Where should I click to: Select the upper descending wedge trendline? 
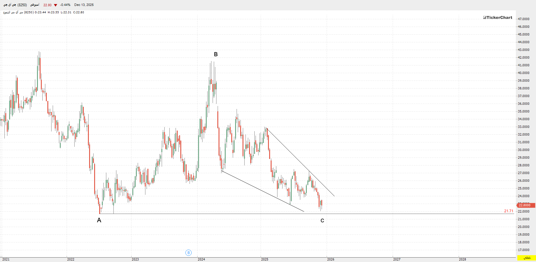(299, 161)
